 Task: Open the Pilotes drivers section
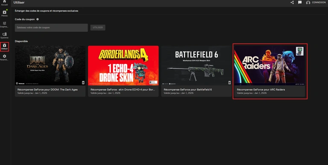pyautogui.click(x=4, y=13)
